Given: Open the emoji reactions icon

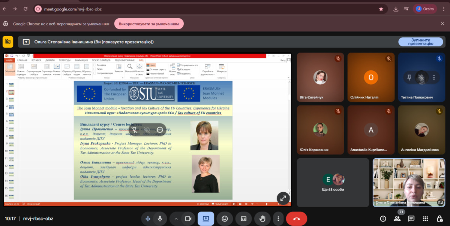Looking at the screenshot, I should [225, 219].
